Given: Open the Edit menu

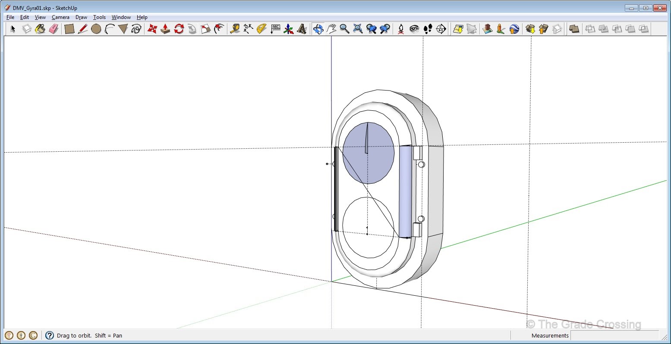Looking at the screenshot, I should (25, 17).
